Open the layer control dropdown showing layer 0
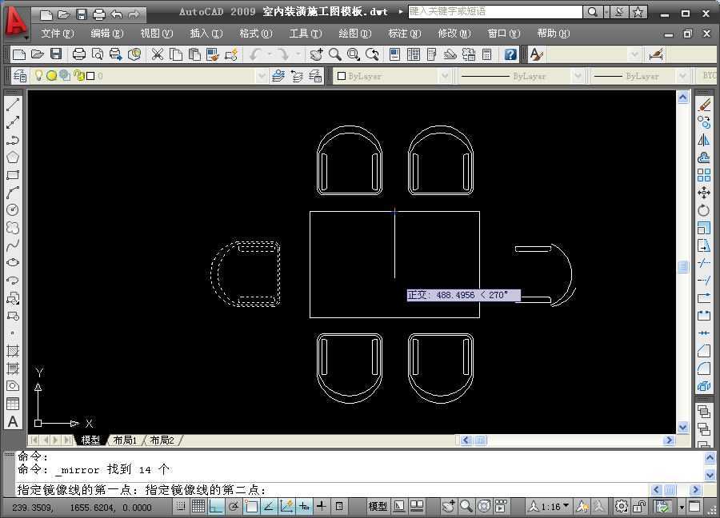Screen dimensions: 720x518 pos(262,75)
